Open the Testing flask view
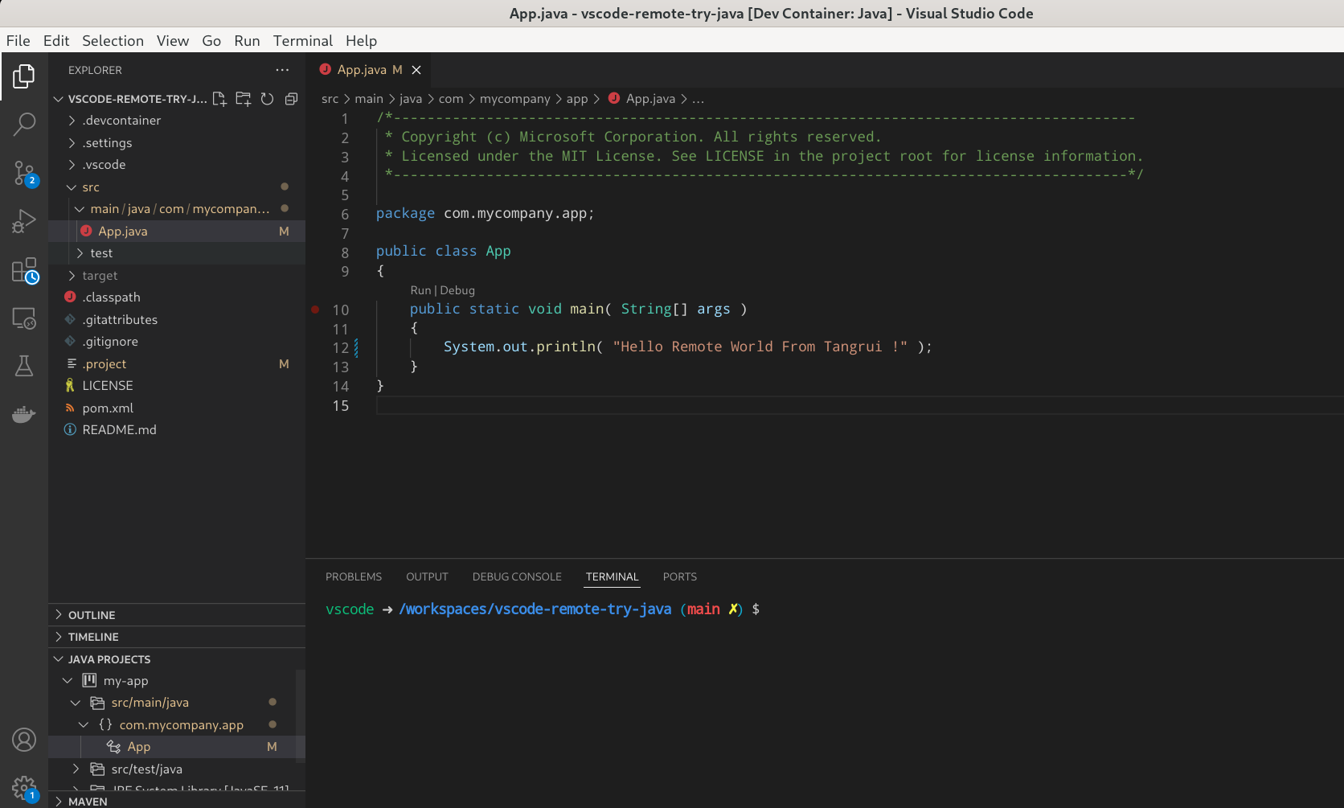This screenshot has width=1344, height=808. click(24, 367)
